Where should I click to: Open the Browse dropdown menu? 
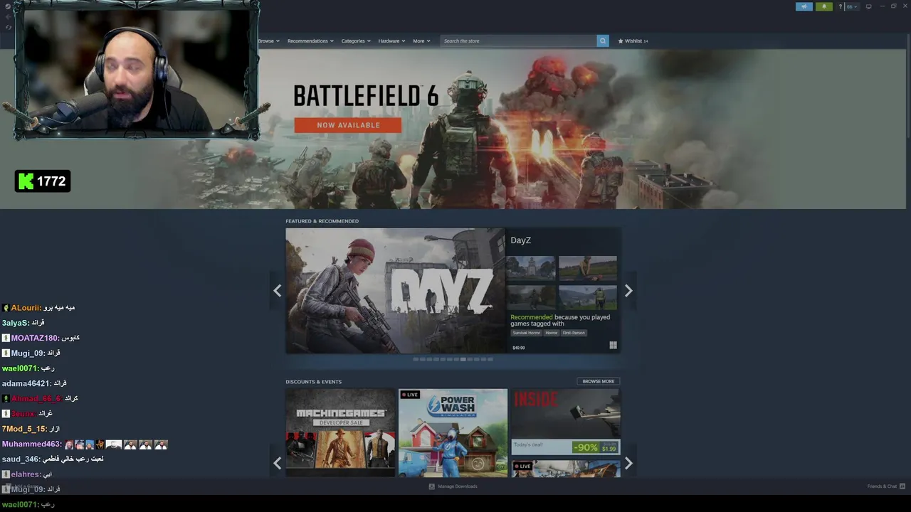coord(268,41)
